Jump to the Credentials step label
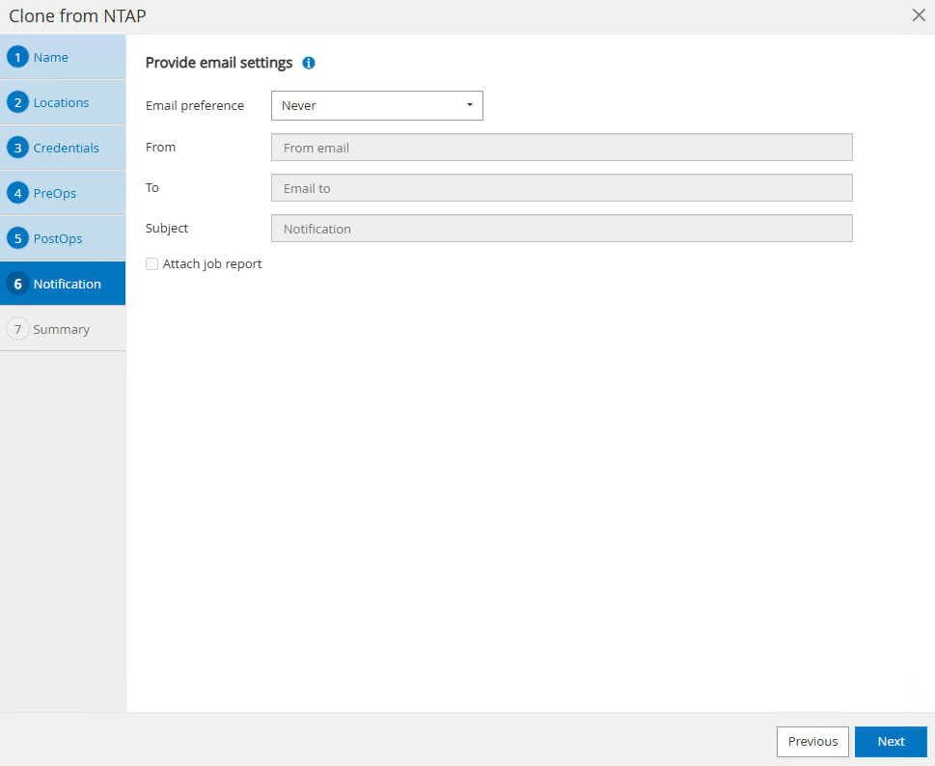Image resolution: width=935 pixels, height=766 pixels. pyautogui.click(x=67, y=148)
